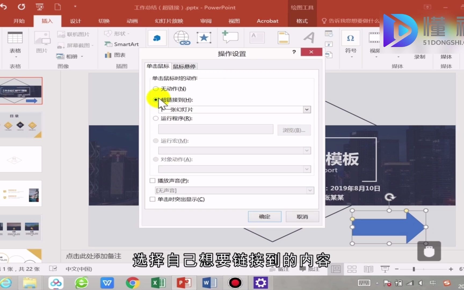464x290 pixels.
Task: Open the SmartArt insert tool
Action: click(x=121, y=44)
